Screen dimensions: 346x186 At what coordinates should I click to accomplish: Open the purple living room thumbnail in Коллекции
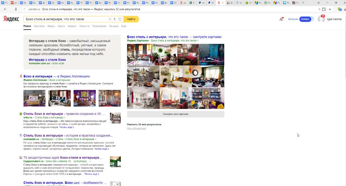pos(85,98)
